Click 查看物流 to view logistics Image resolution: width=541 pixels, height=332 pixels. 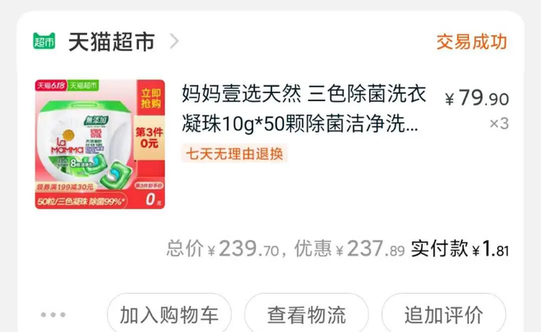(307, 315)
